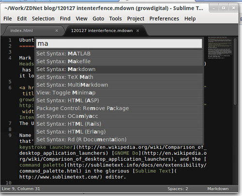Open Spaces: 2 indentation selector
Screen dimensions: 242x196
pyautogui.click(x=178, y=189)
